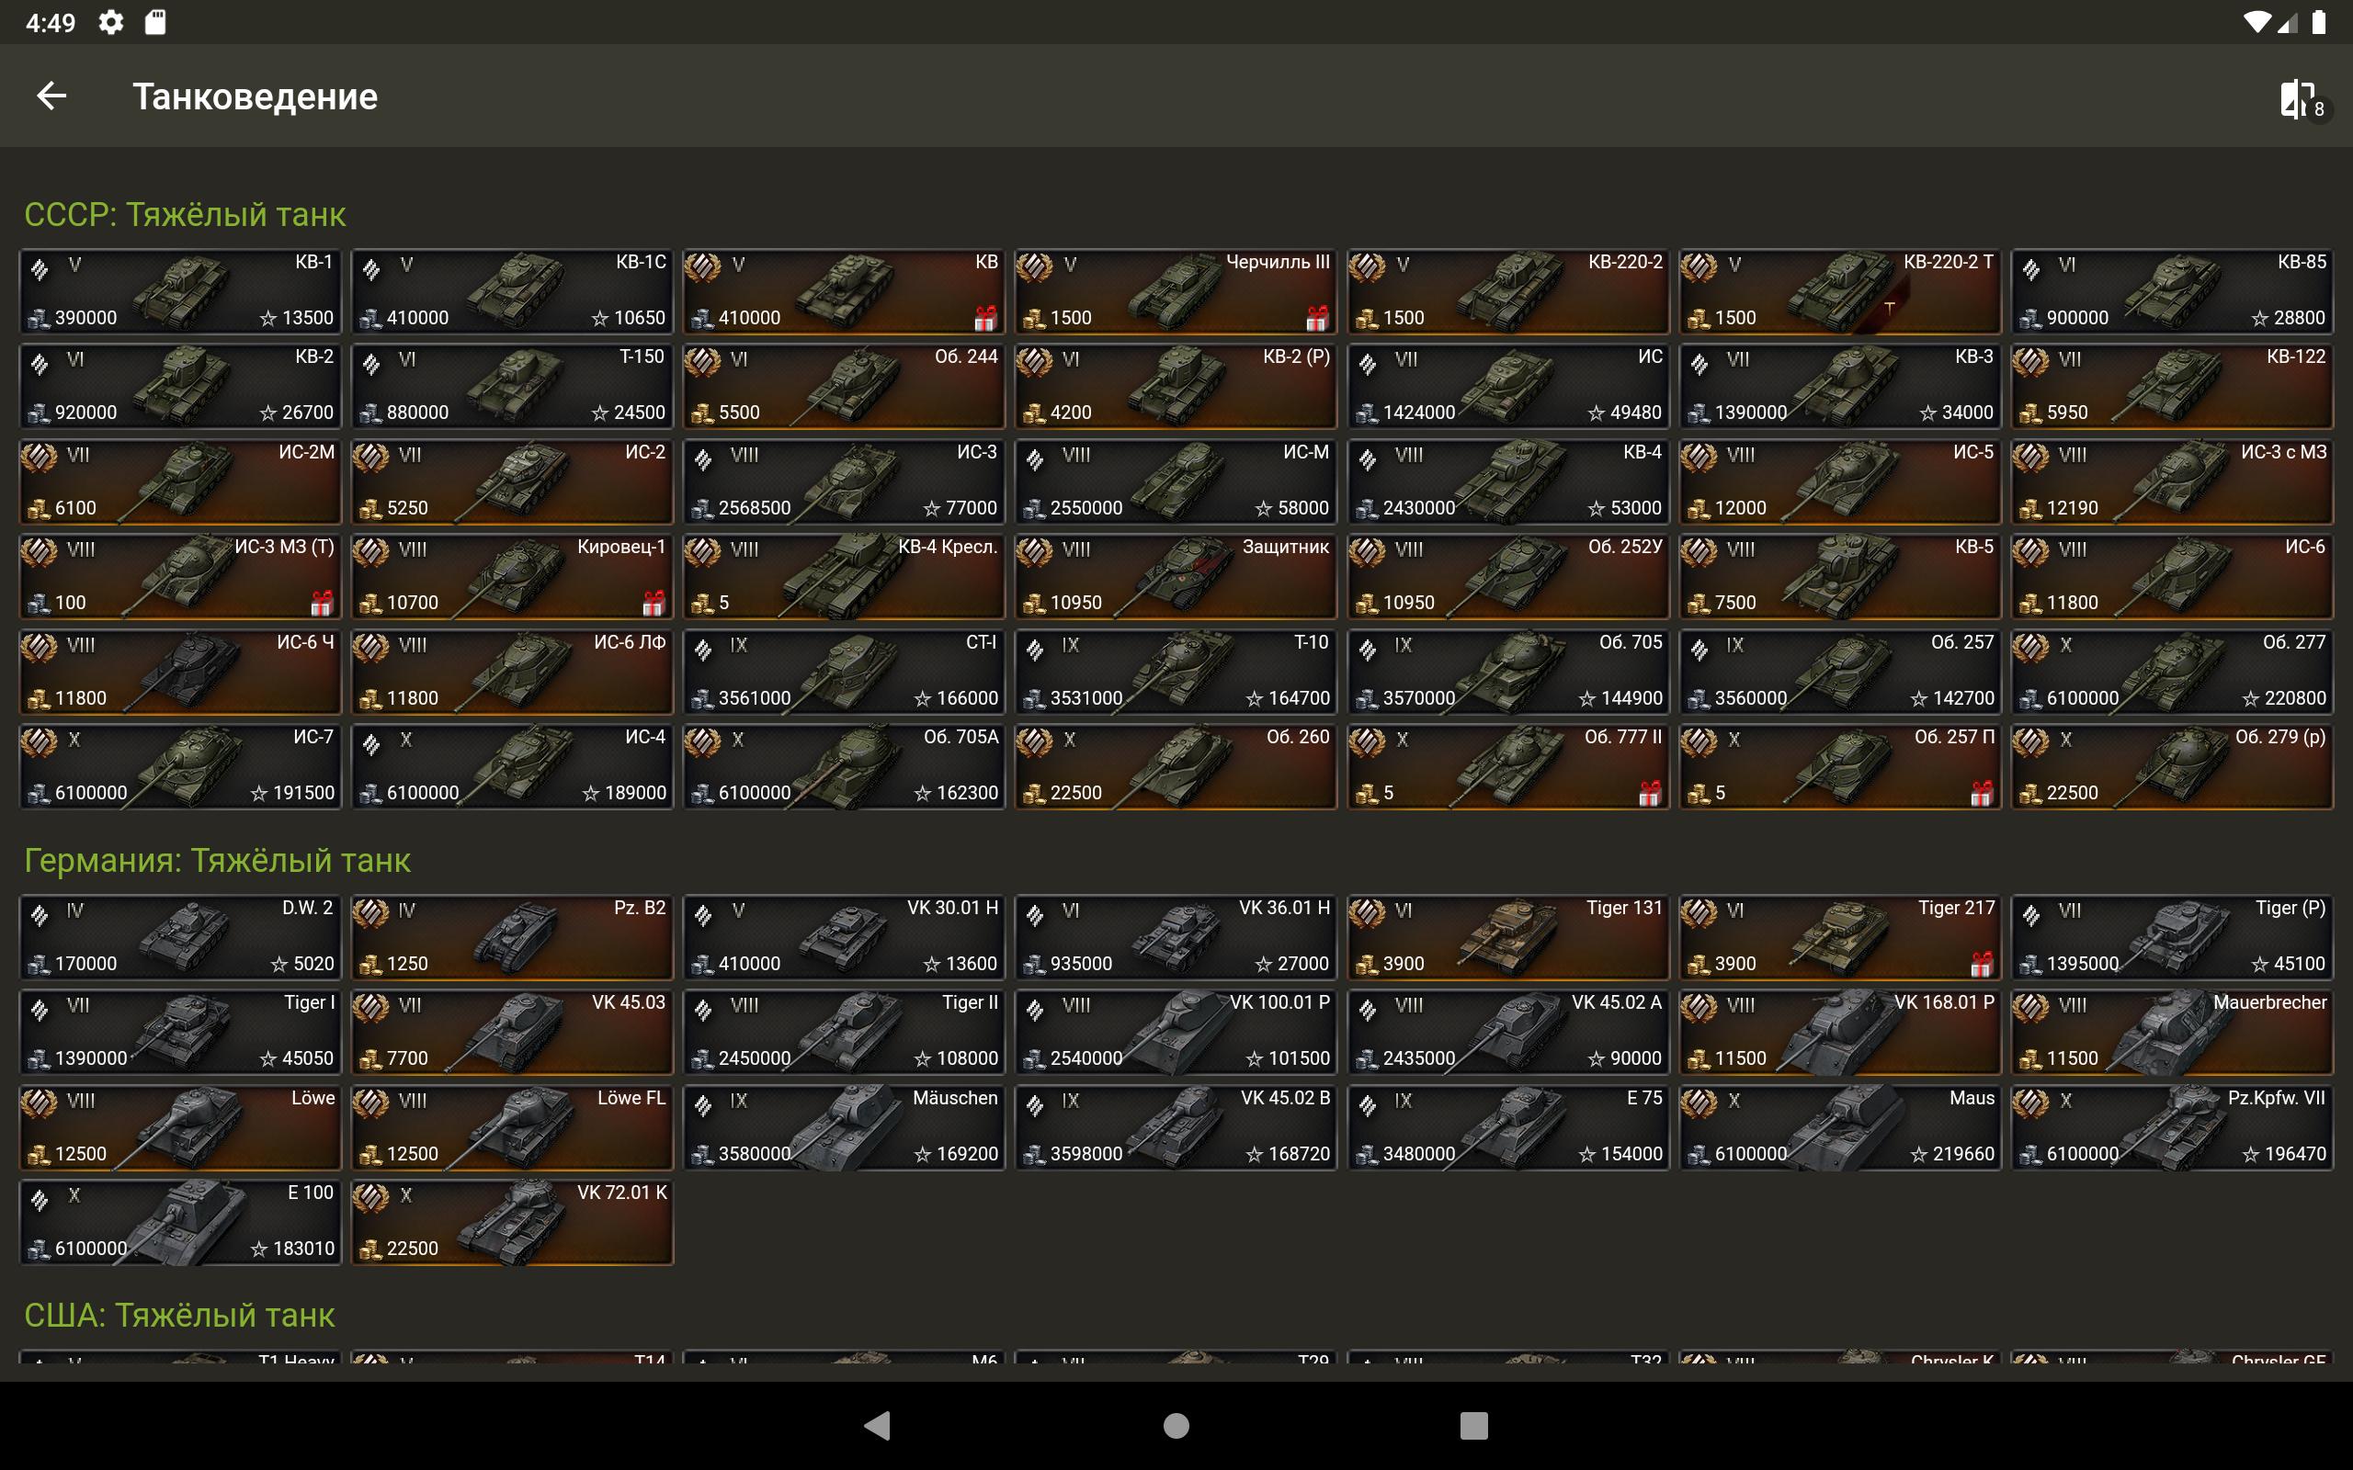Click the gift icon on ИС-3 МЗ (Т) card
The width and height of the screenshot is (2353, 1470).
[x=322, y=603]
